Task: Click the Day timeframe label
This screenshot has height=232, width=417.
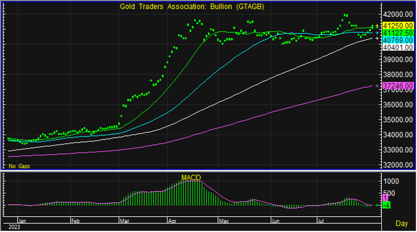Action: (402, 224)
